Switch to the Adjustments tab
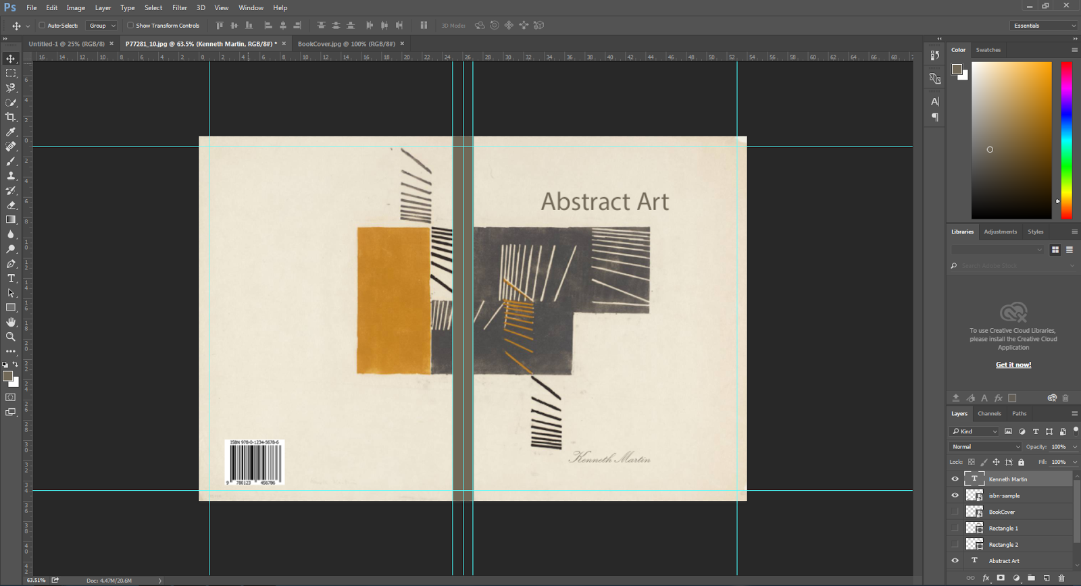The height and width of the screenshot is (586, 1081). tap(1000, 232)
